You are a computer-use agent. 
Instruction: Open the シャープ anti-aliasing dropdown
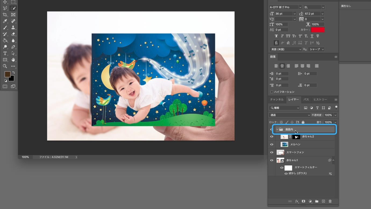click(316, 49)
